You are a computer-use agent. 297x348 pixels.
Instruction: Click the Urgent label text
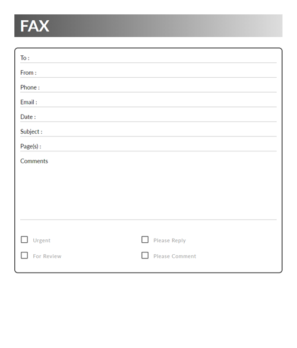[42, 241]
